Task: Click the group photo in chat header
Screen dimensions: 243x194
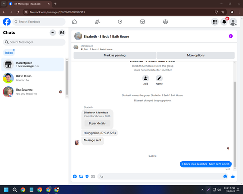Action: click(78, 36)
